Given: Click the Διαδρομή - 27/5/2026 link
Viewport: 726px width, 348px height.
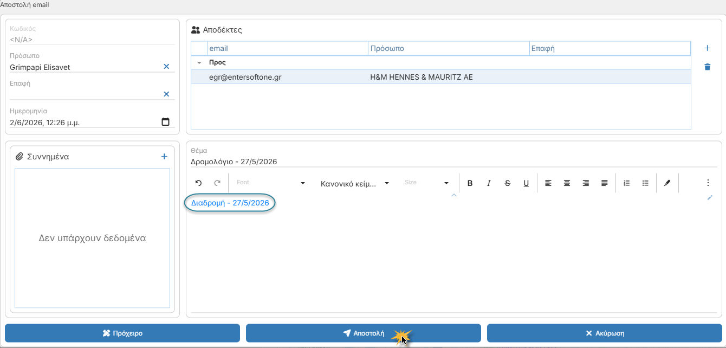Looking at the screenshot, I should pyautogui.click(x=230, y=203).
